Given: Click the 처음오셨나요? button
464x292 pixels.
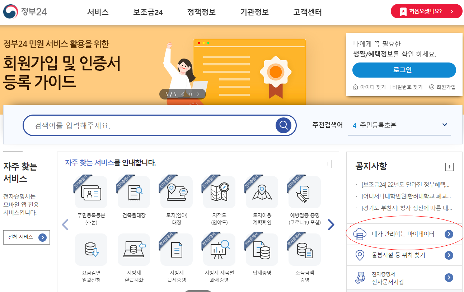Looking at the screenshot, I should click(427, 11).
